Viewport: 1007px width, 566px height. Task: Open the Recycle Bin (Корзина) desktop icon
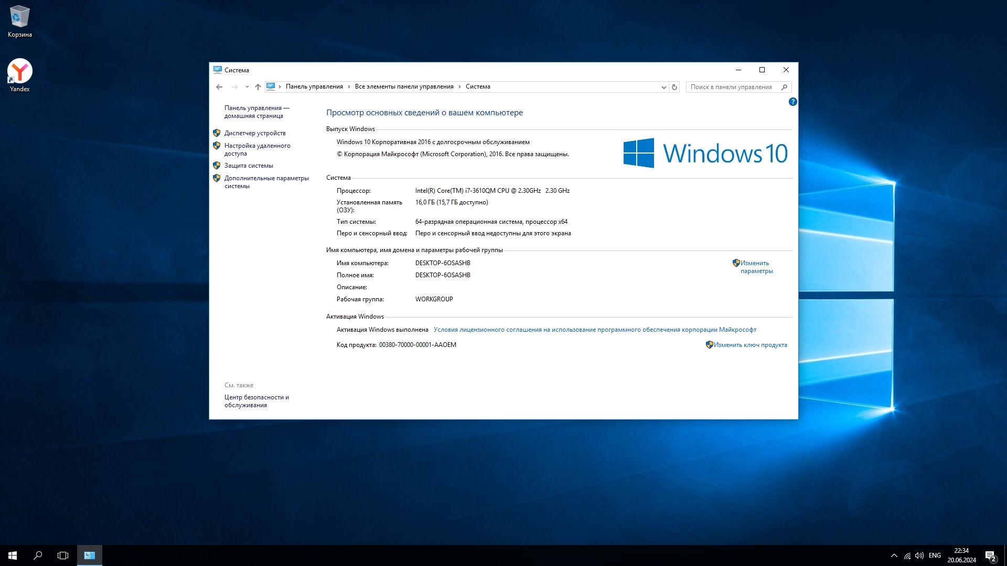click(x=20, y=21)
